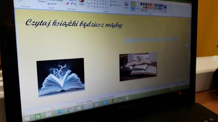The width and height of the screenshot is (218, 122).
Task: Open the Zaznacz selection dropdown
Action: [42, 2]
